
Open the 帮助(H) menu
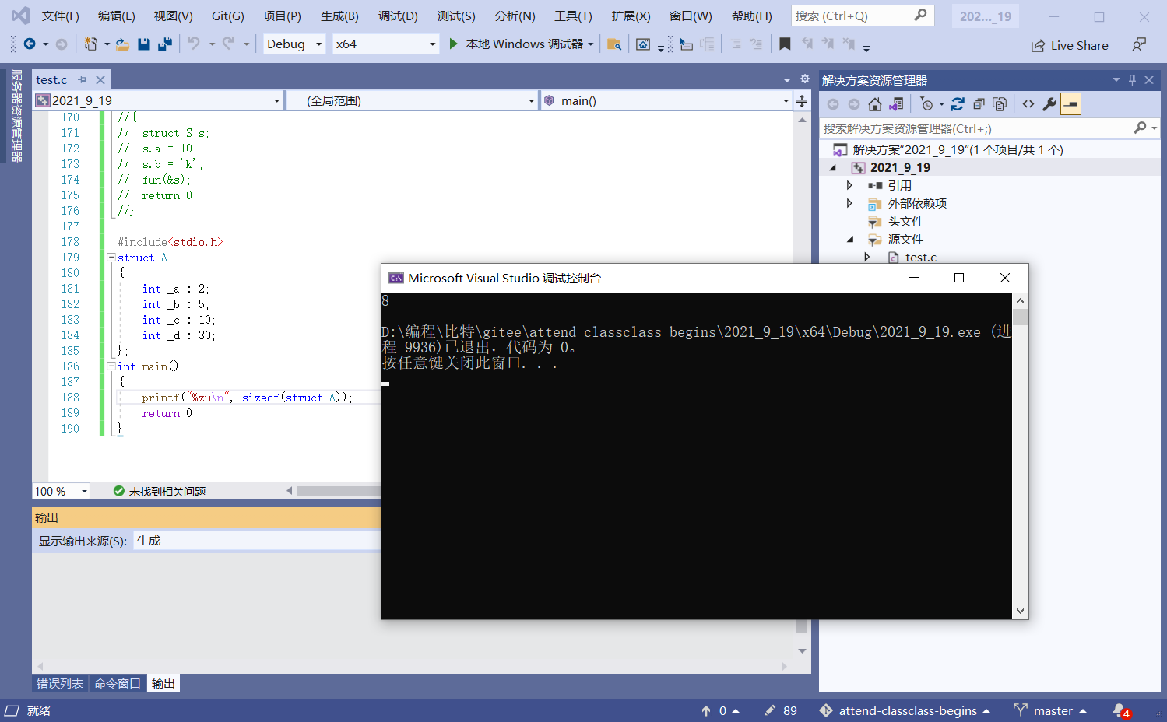pyautogui.click(x=752, y=16)
